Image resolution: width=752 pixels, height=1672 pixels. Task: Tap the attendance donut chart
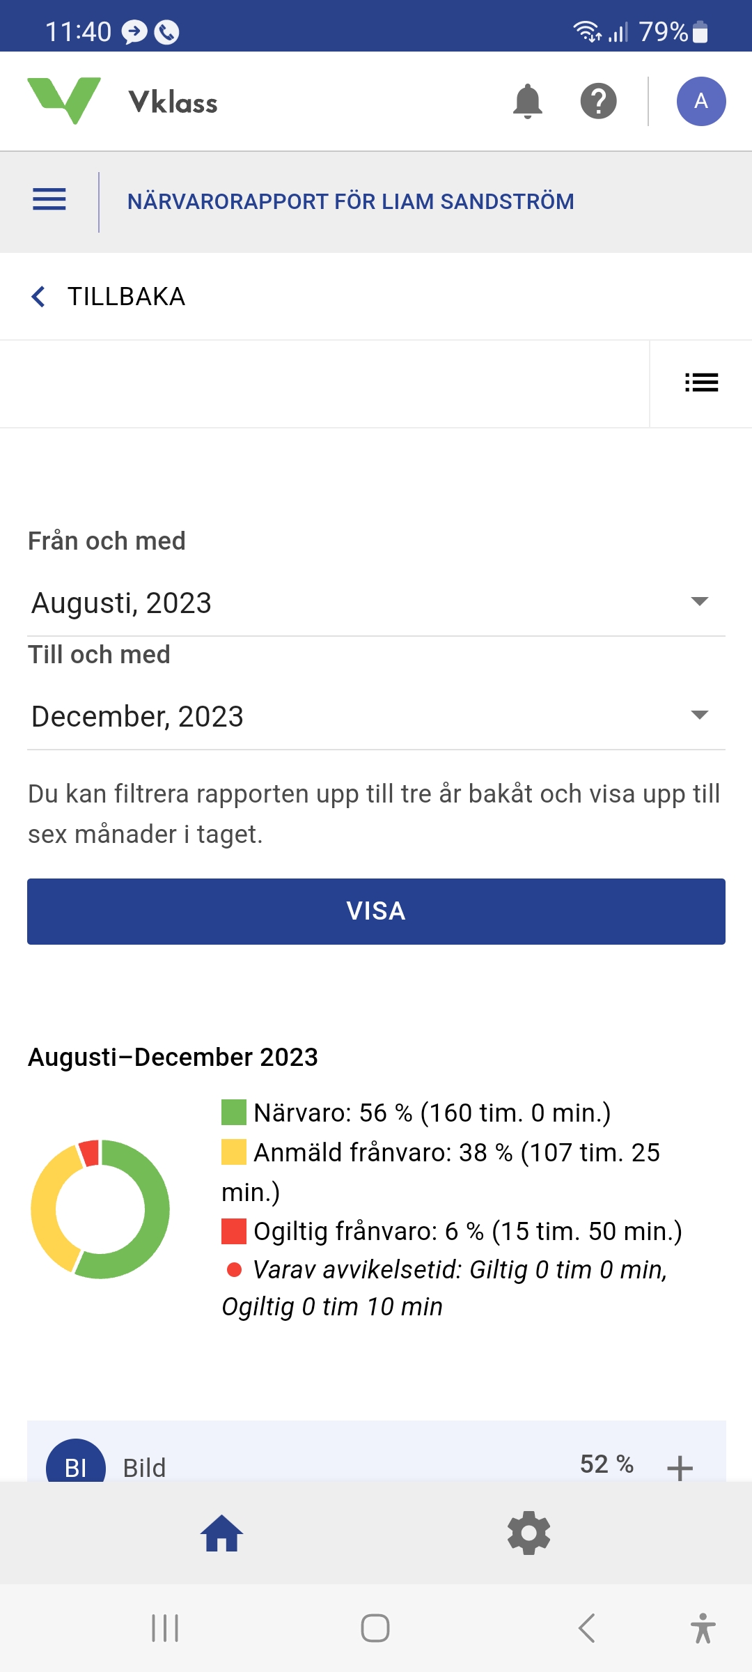100,1209
